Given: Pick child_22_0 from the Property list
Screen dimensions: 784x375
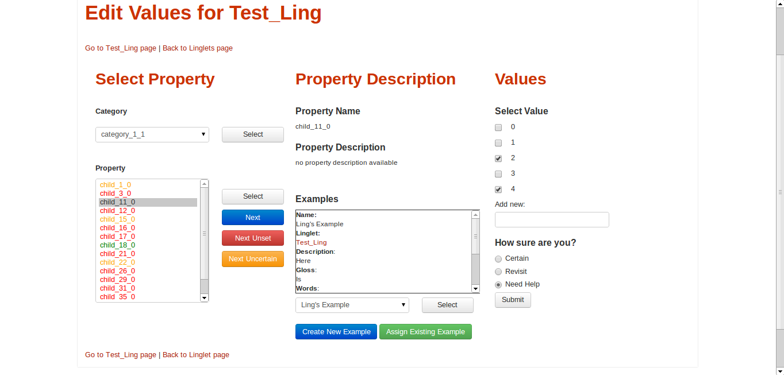Looking at the screenshot, I should pyautogui.click(x=117, y=262).
